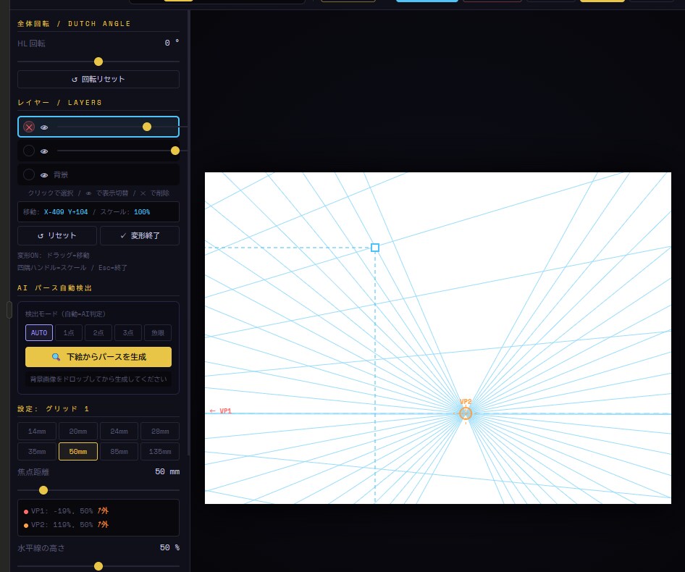Delete the selected layer with red X
Viewport: 685px width, 572px height.
click(x=29, y=127)
